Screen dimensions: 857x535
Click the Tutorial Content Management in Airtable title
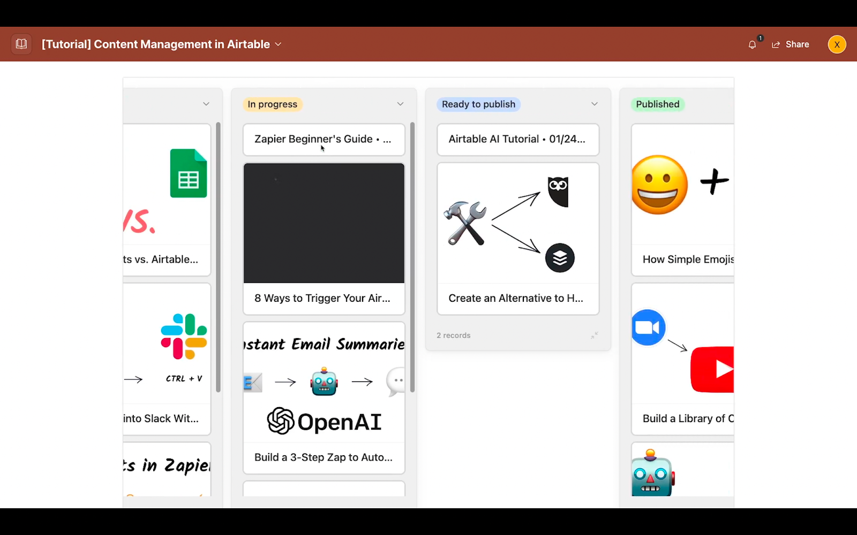tap(156, 44)
